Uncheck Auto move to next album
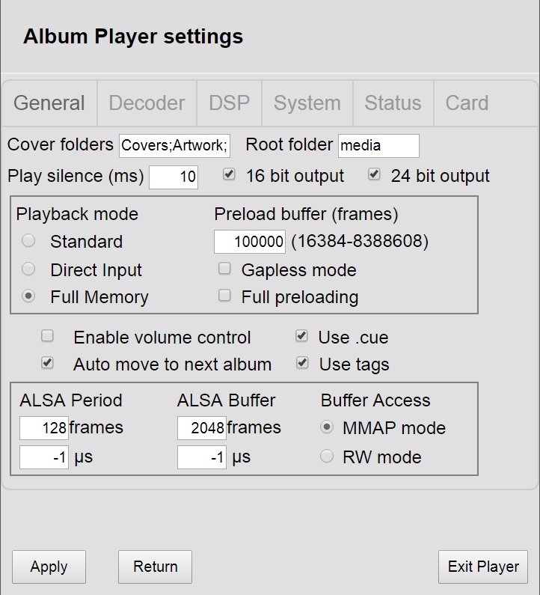 pos(47,363)
